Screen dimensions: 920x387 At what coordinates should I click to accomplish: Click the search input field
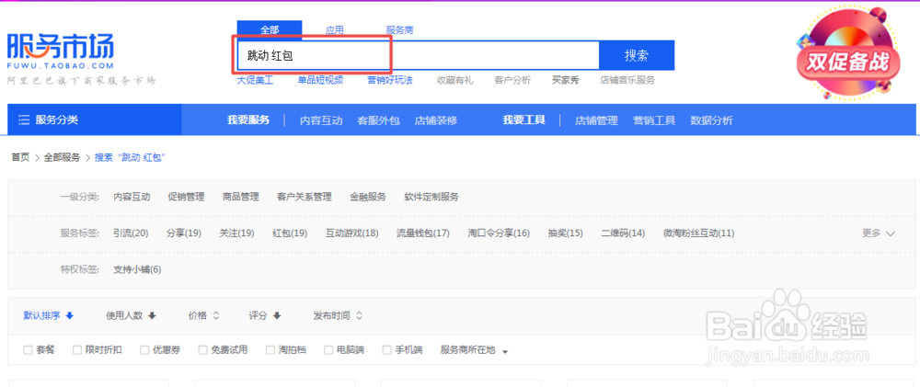(x=418, y=56)
